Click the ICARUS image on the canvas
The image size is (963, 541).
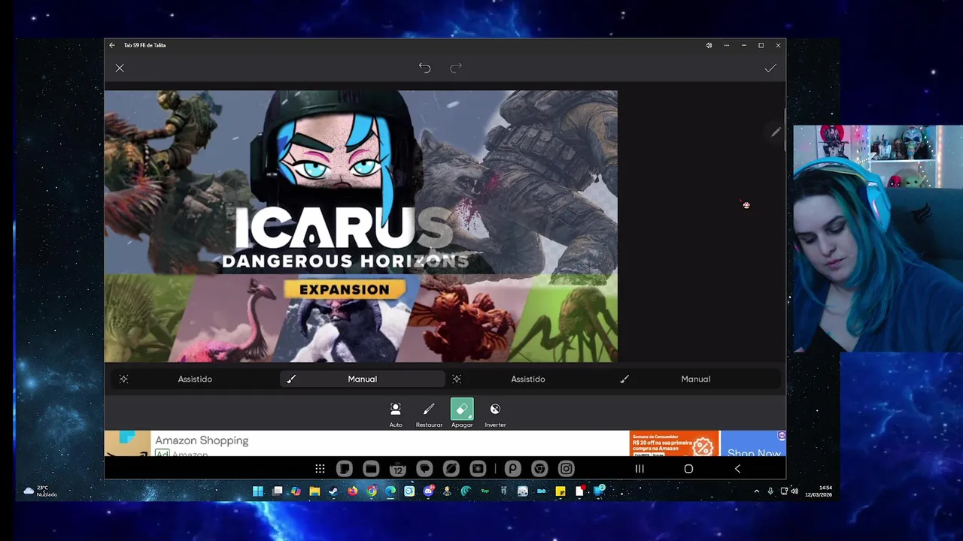pos(361,226)
